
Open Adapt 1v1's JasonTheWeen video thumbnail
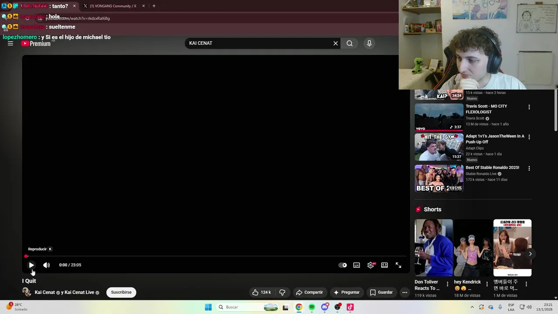[x=439, y=147]
